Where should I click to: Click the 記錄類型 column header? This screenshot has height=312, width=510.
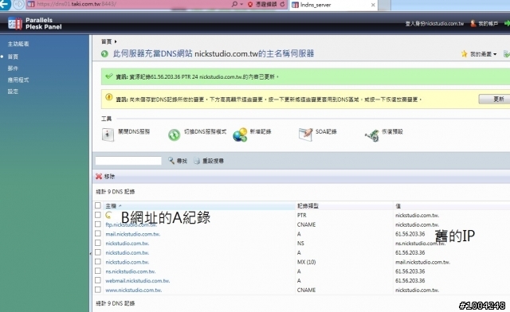pos(308,205)
